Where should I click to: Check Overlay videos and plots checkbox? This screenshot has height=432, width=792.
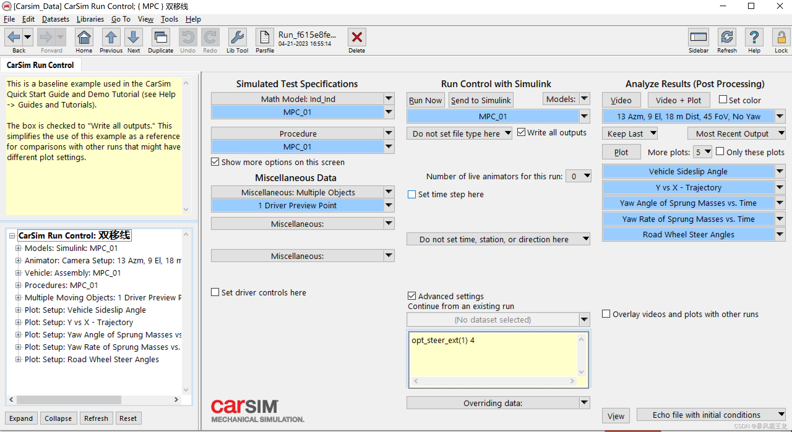click(606, 314)
